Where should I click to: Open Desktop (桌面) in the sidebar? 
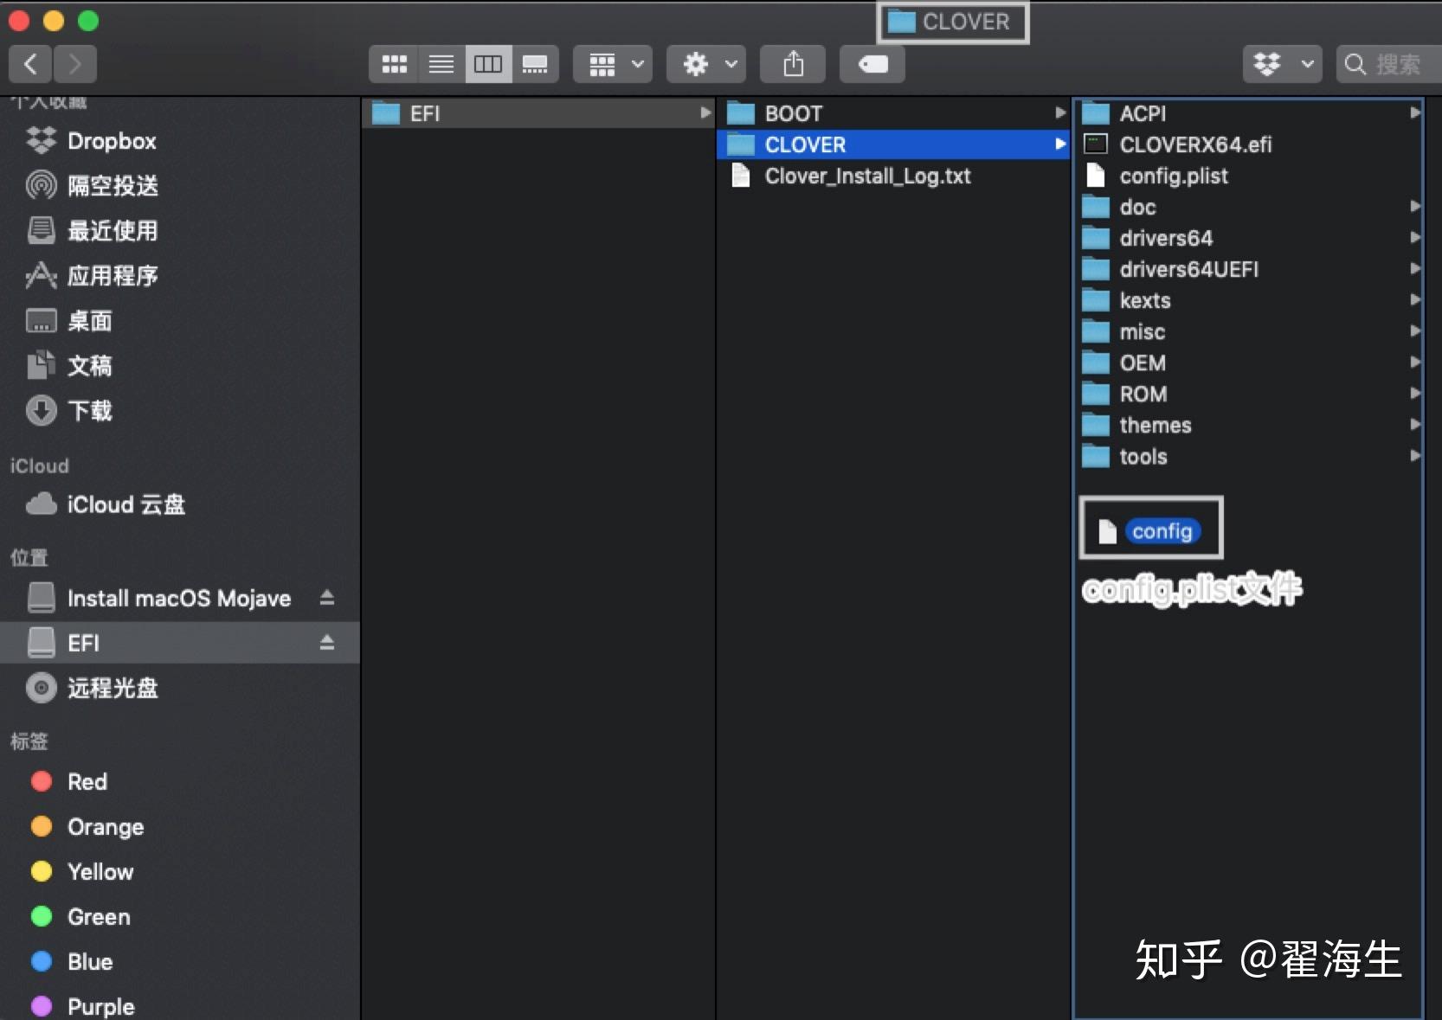[180, 321]
